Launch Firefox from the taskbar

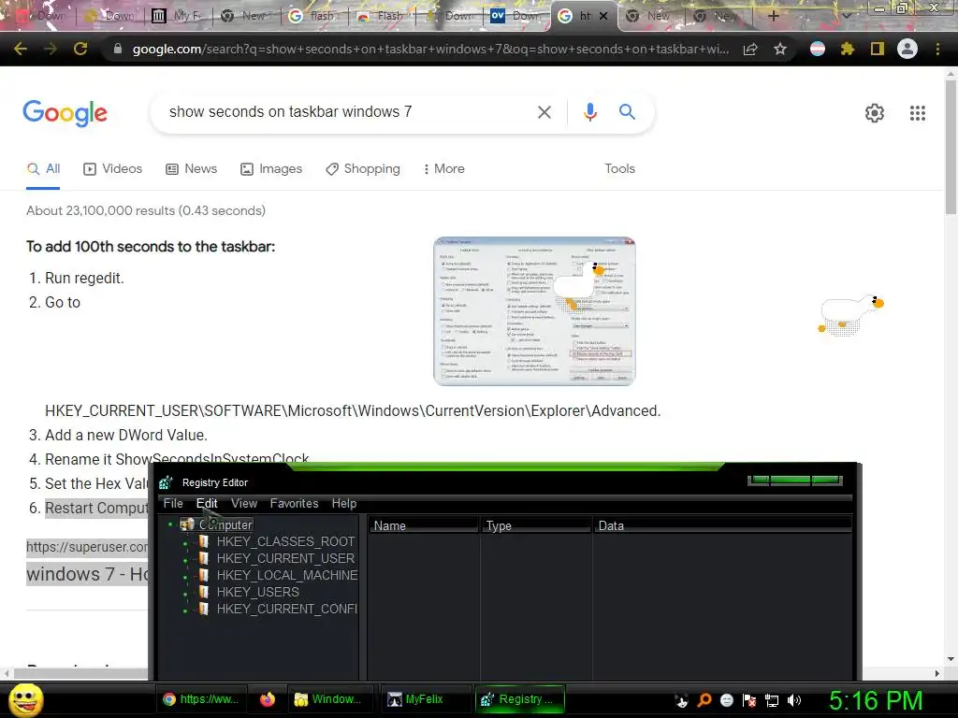pyautogui.click(x=268, y=699)
